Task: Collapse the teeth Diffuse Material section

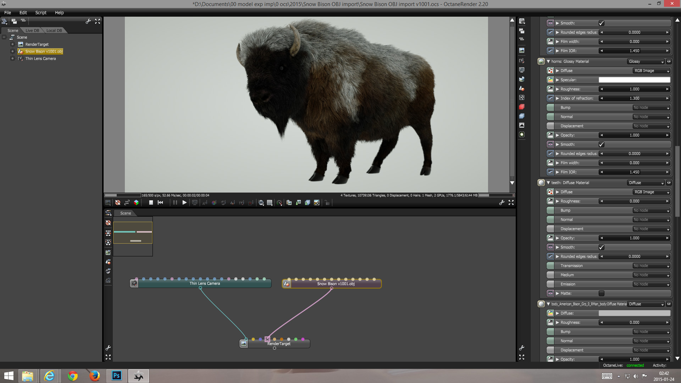Action: click(548, 183)
